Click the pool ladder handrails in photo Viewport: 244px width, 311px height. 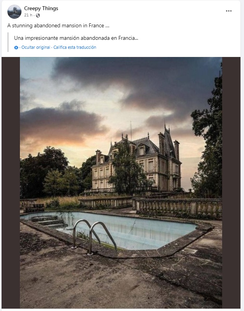click(94, 234)
